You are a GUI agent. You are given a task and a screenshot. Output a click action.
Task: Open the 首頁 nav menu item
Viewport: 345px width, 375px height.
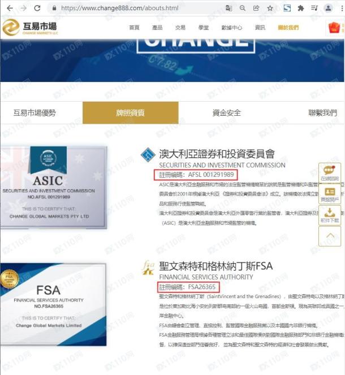pyautogui.click(x=134, y=28)
